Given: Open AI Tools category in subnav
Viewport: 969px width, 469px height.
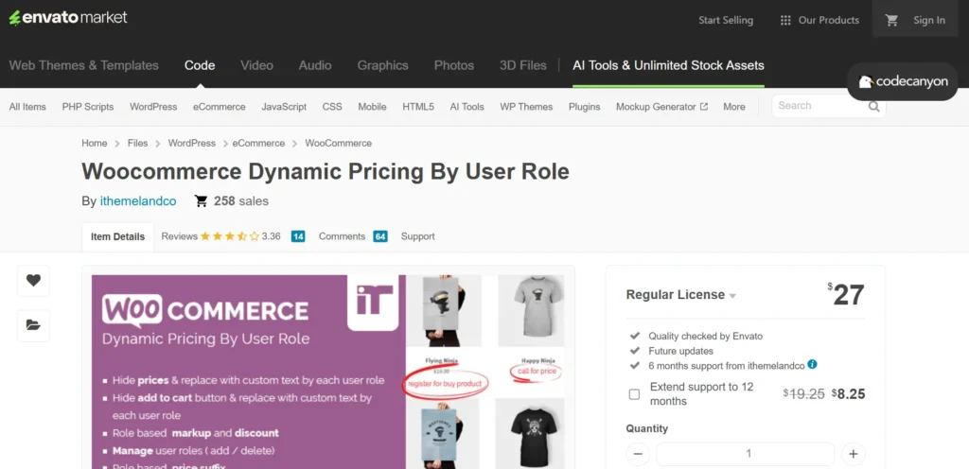Looking at the screenshot, I should tap(467, 107).
